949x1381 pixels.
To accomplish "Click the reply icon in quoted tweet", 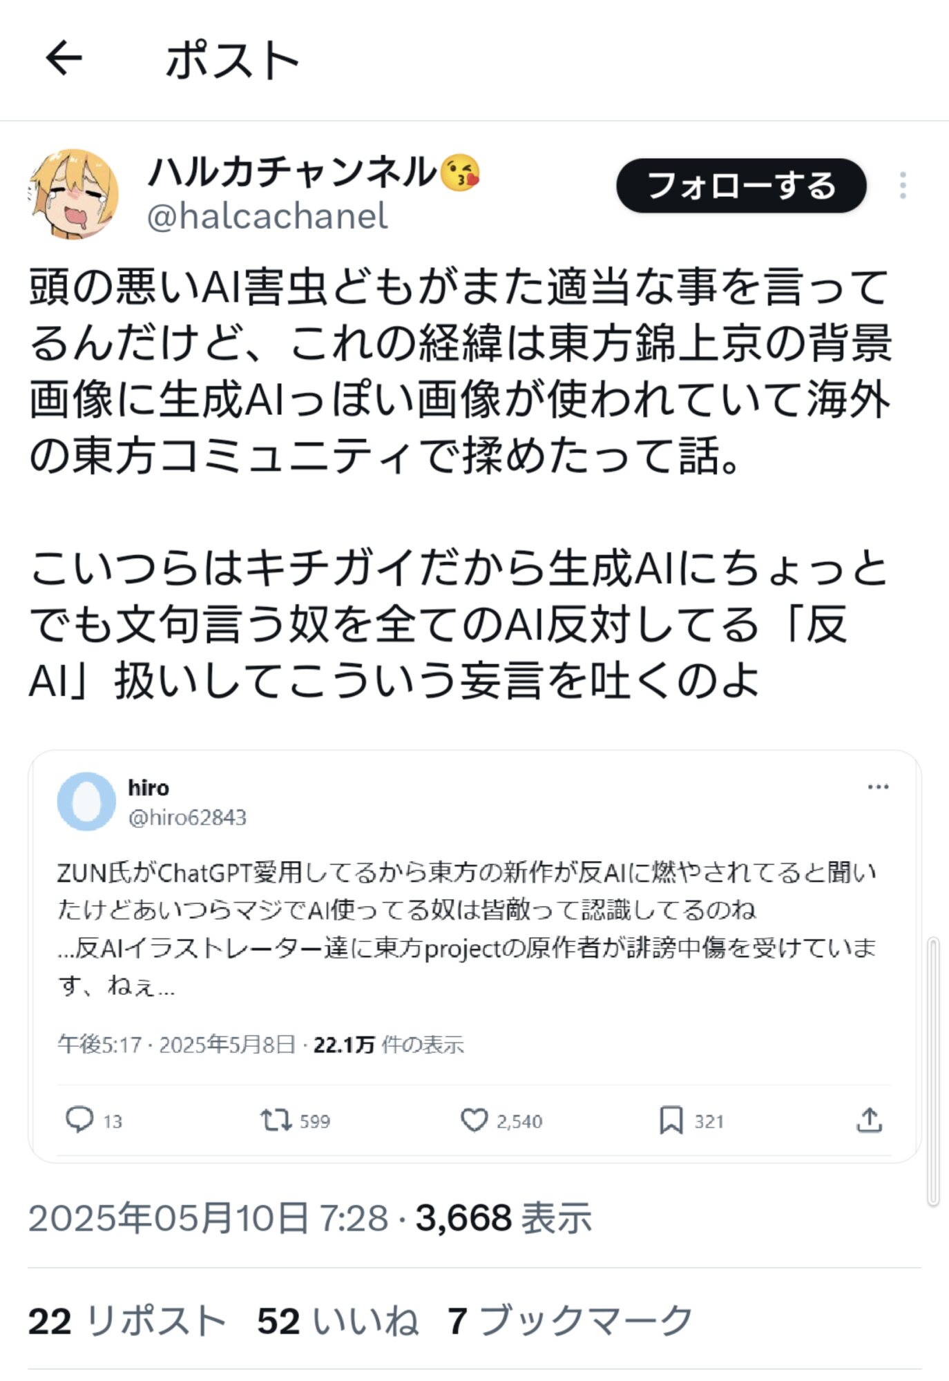I will 79,1119.
